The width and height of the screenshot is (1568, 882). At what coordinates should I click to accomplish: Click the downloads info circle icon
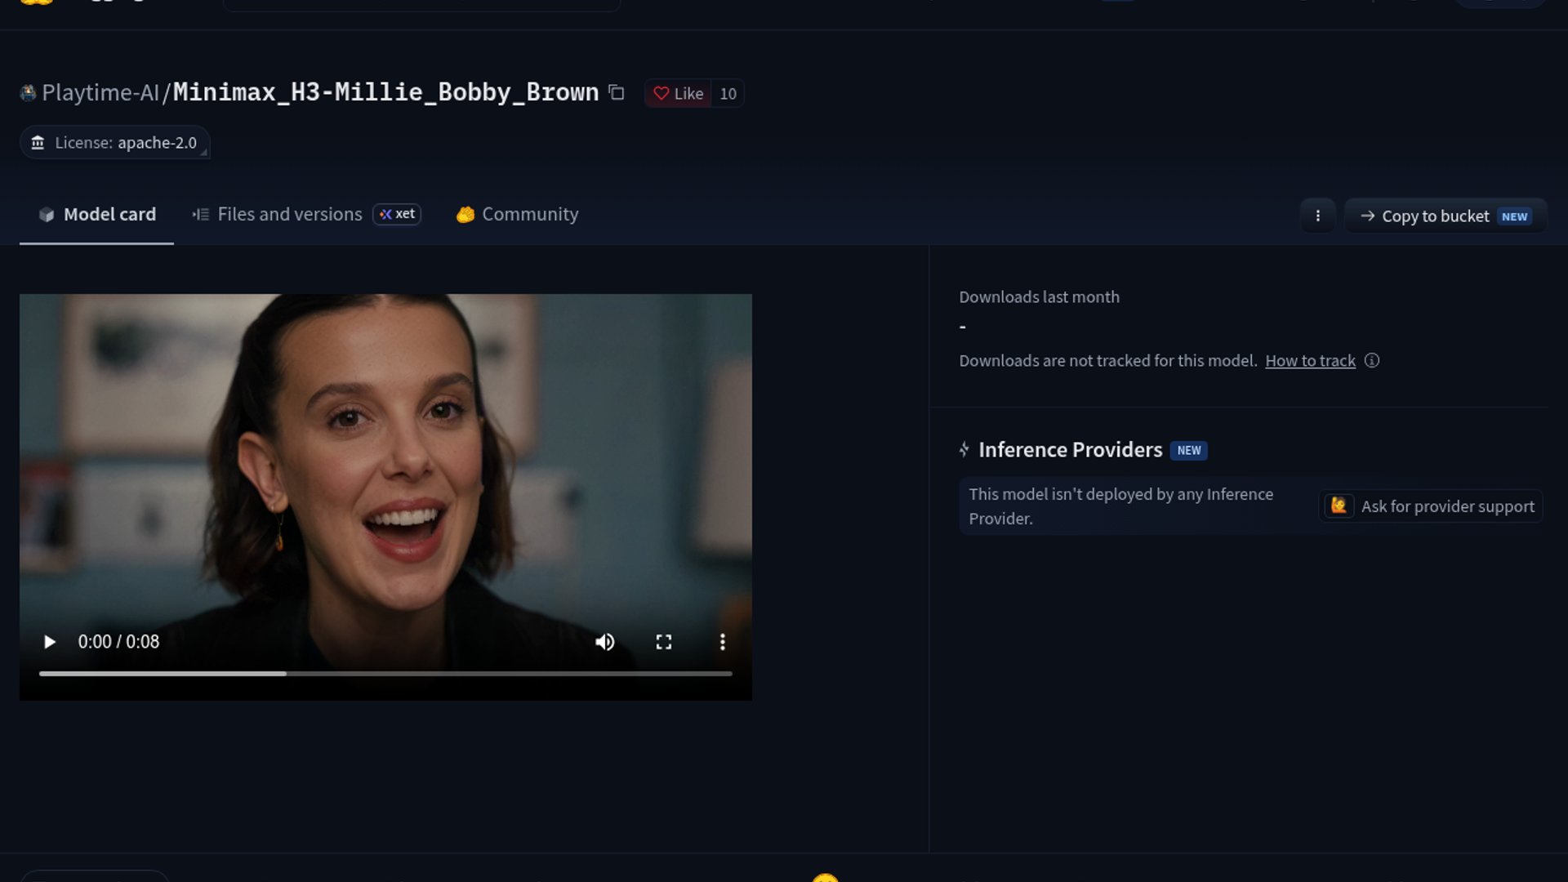[1372, 360]
